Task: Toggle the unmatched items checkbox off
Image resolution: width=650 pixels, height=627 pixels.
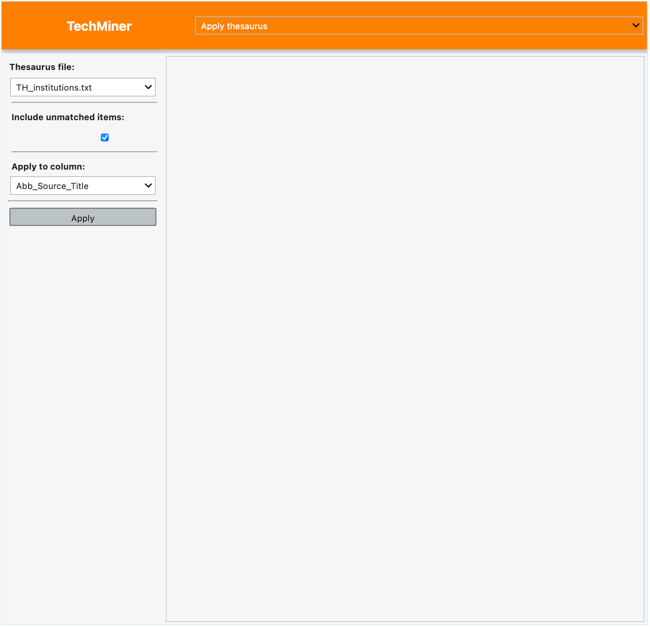Action: click(x=104, y=137)
